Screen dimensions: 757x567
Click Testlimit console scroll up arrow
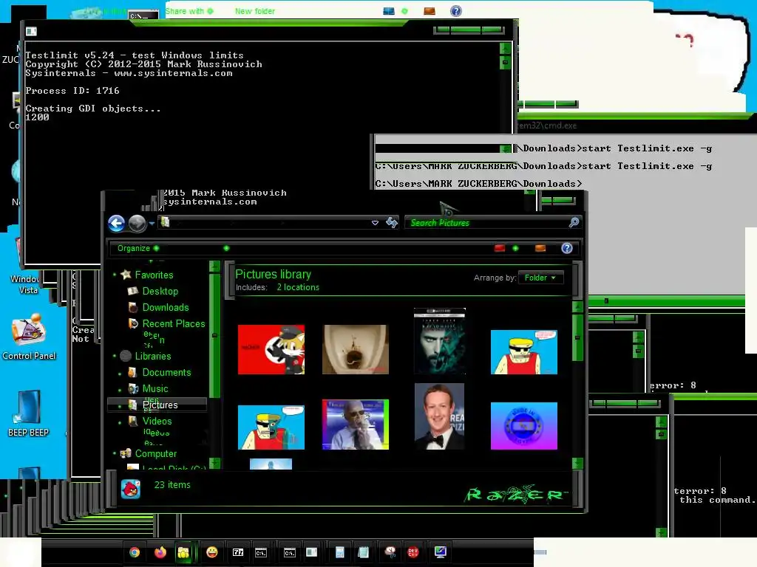tap(505, 48)
